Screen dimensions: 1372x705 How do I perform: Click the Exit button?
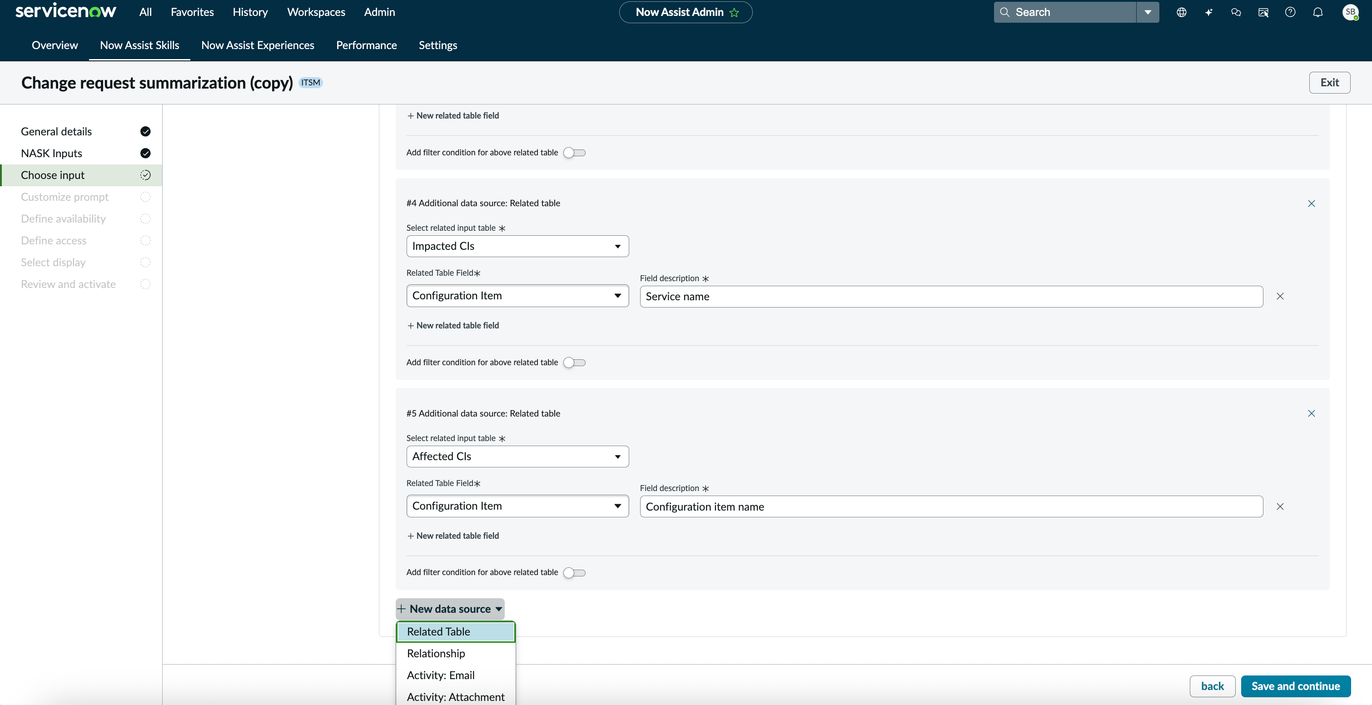click(x=1330, y=83)
